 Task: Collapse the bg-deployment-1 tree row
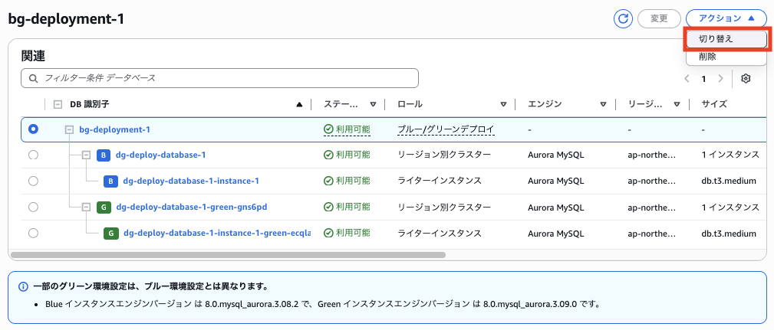[69, 129]
